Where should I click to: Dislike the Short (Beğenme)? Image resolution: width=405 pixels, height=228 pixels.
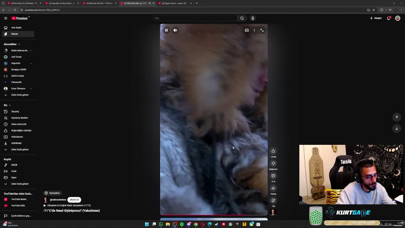pos(273,163)
